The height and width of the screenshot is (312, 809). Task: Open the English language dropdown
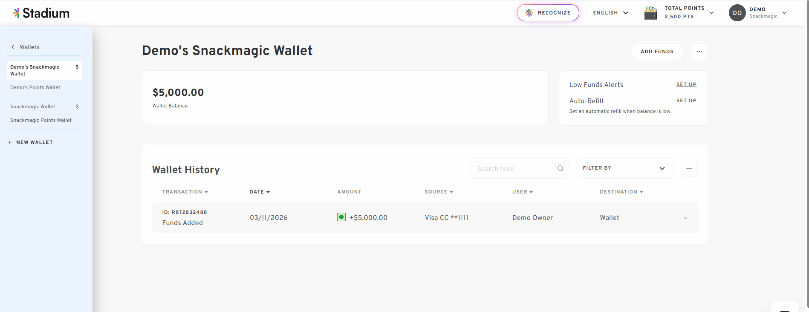click(611, 13)
